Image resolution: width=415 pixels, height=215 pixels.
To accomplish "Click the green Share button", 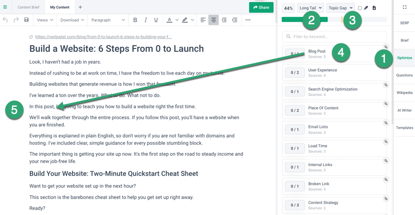I will [261, 8].
